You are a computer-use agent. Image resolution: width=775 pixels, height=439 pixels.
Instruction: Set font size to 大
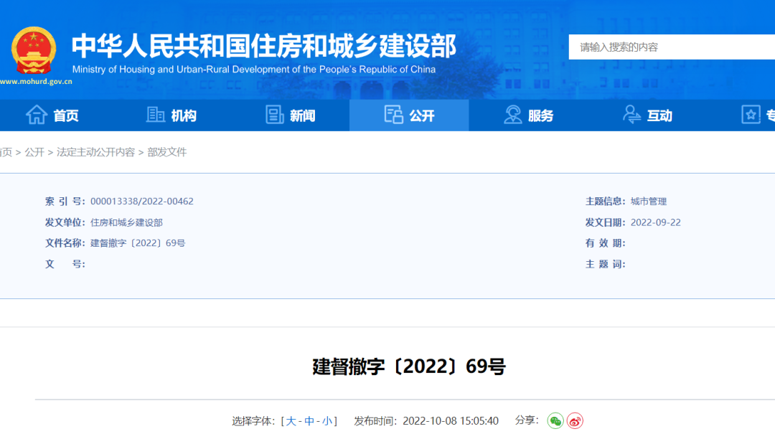tap(291, 421)
